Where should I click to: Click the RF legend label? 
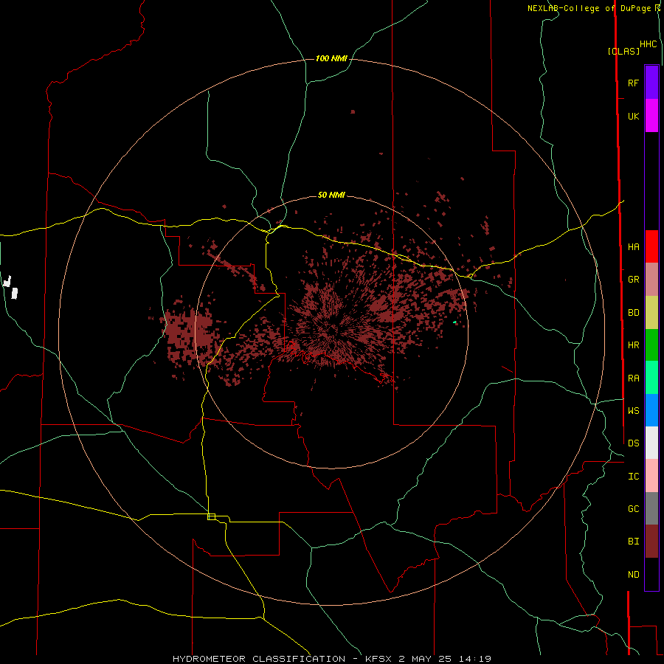[x=633, y=83]
